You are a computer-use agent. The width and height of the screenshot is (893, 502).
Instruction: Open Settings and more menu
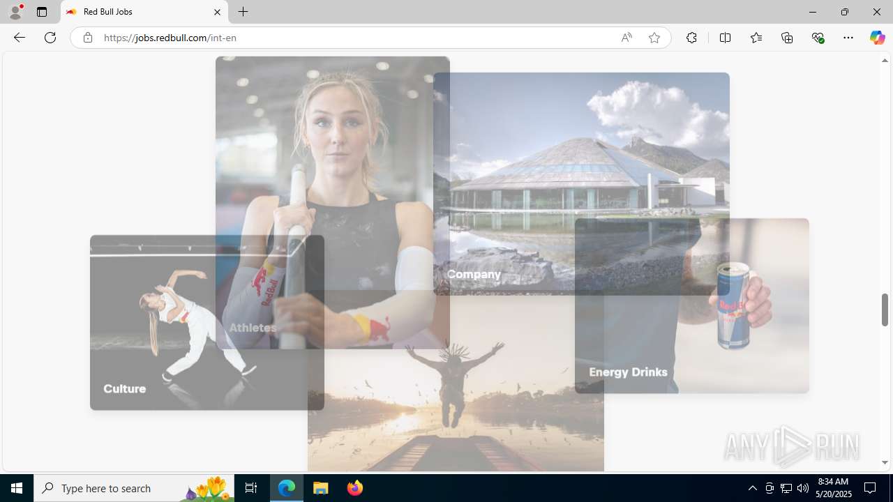pos(848,38)
